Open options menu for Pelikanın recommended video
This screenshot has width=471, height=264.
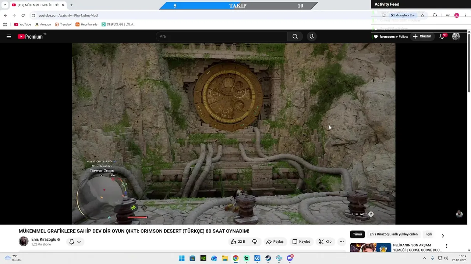click(446, 246)
